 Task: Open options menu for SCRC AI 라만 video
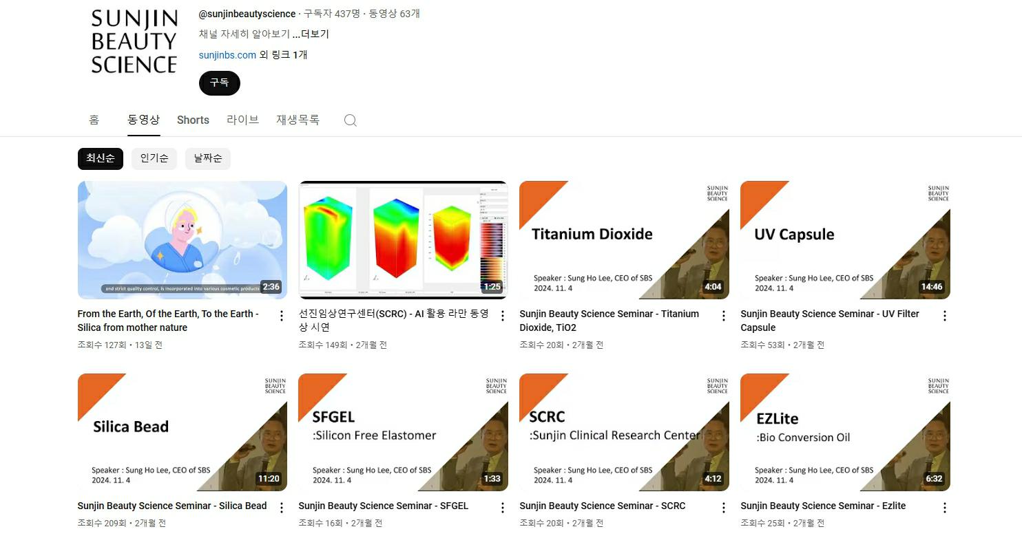click(502, 316)
